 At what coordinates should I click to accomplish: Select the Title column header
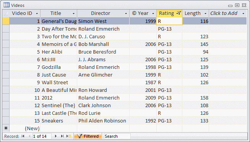[x=59, y=13]
